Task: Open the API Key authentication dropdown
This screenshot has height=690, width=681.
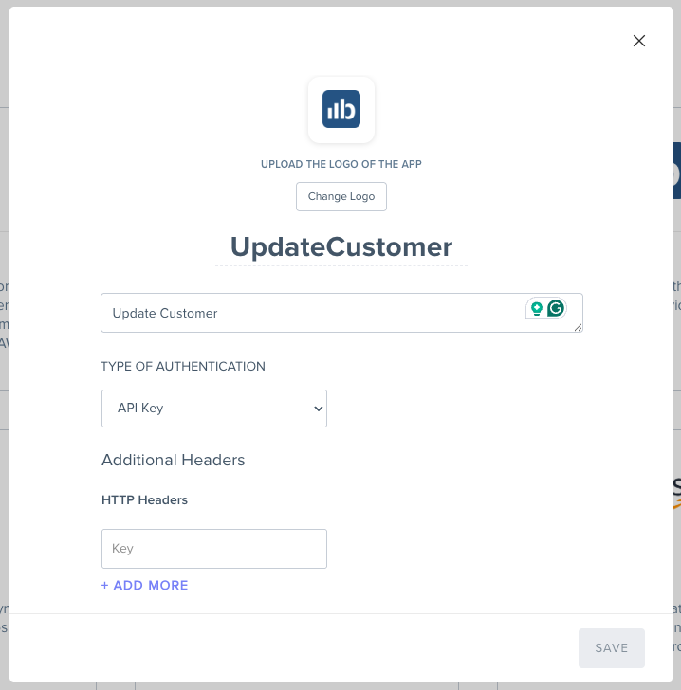Action: pyautogui.click(x=214, y=409)
